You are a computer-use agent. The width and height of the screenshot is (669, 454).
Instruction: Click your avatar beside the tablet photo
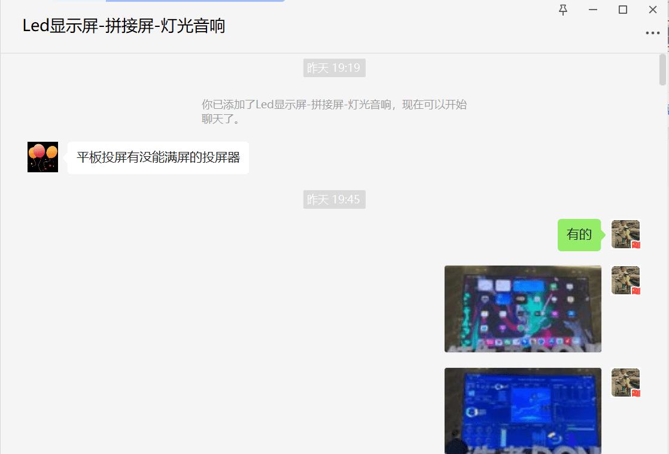click(625, 279)
